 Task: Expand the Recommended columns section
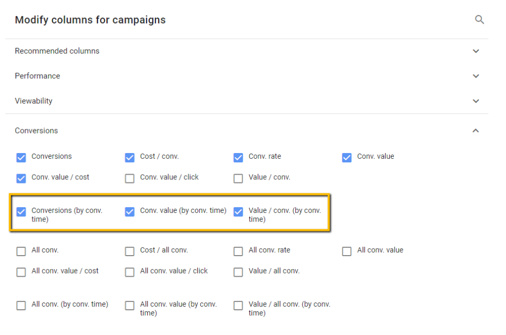pyautogui.click(x=476, y=51)
